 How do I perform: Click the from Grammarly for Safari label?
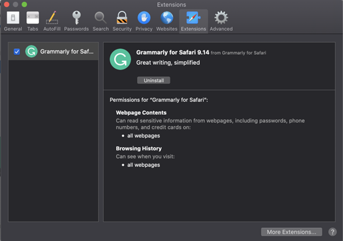(x=238, y=53)
